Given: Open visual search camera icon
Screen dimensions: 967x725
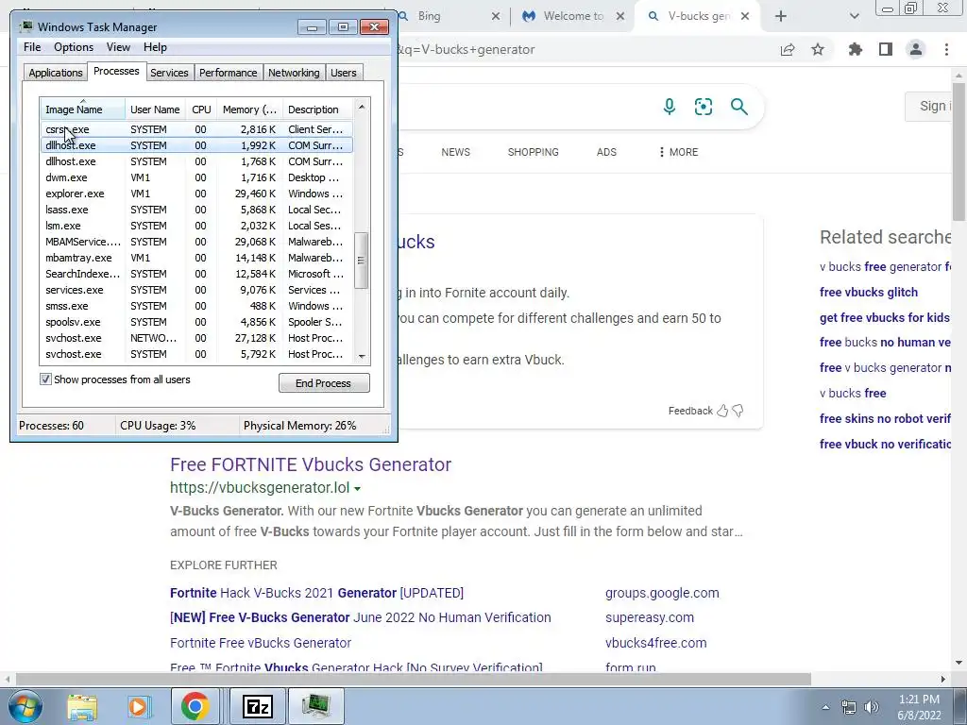Looking at the screenshot, I should (703, 107).
